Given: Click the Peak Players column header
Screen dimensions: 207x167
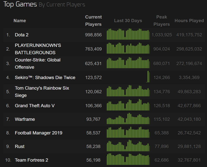Looking at the screenshot, I should [x=161, y=21].
